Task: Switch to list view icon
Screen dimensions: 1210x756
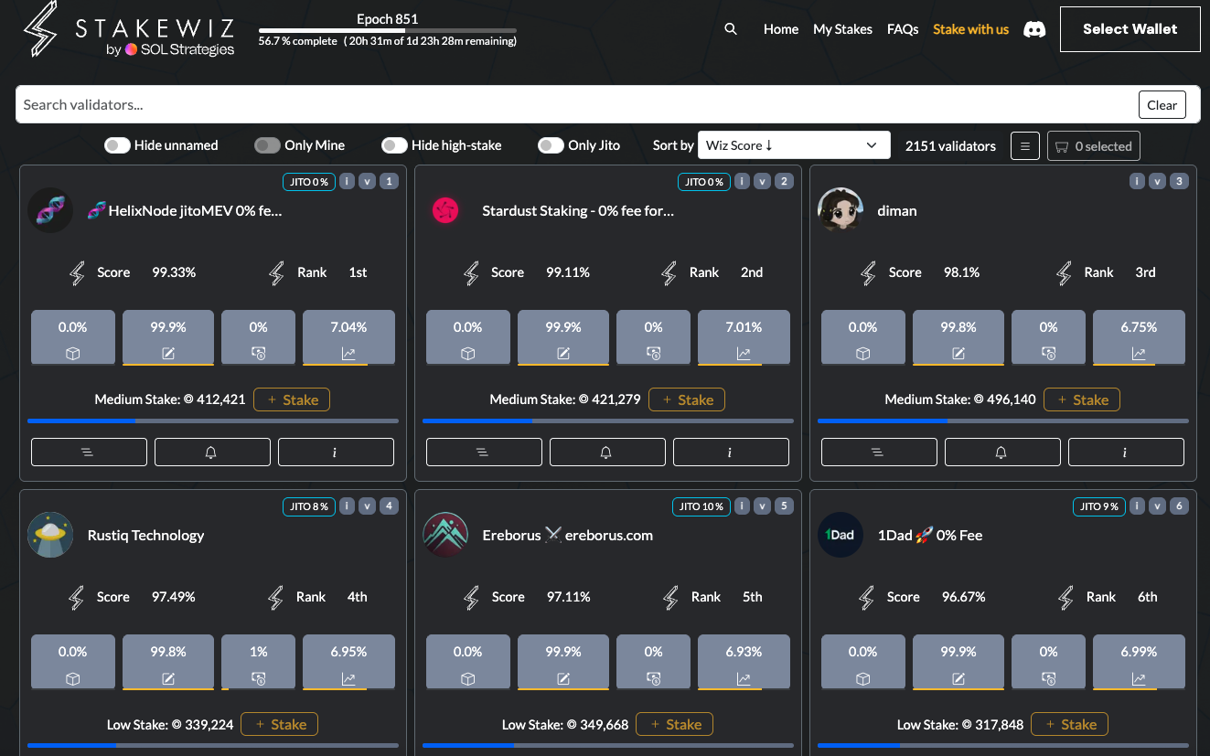Action: click(x=1025, y=146)
